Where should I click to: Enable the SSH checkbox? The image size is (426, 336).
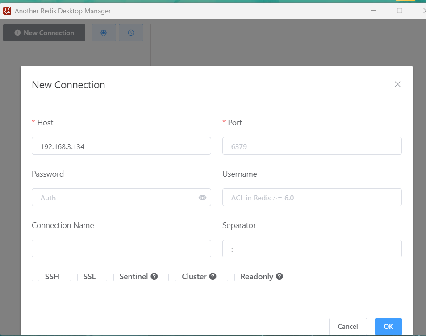(x=36, y=277)
